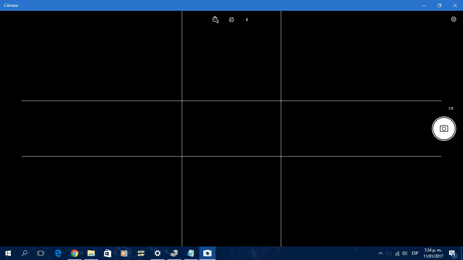Image resolution: width=463 pixels, height=260 pixels.
Task: Open the volume control speaker icon
Action: (x=405, y=253)
